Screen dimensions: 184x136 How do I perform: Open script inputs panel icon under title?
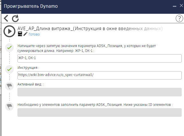click(20, 34)
